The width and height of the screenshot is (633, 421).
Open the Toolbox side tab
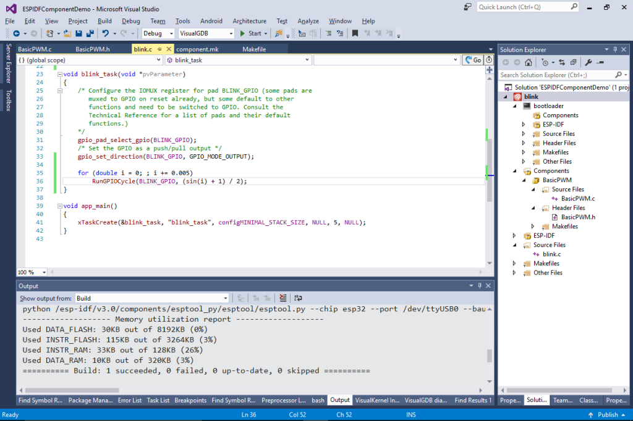pos(9,100)
